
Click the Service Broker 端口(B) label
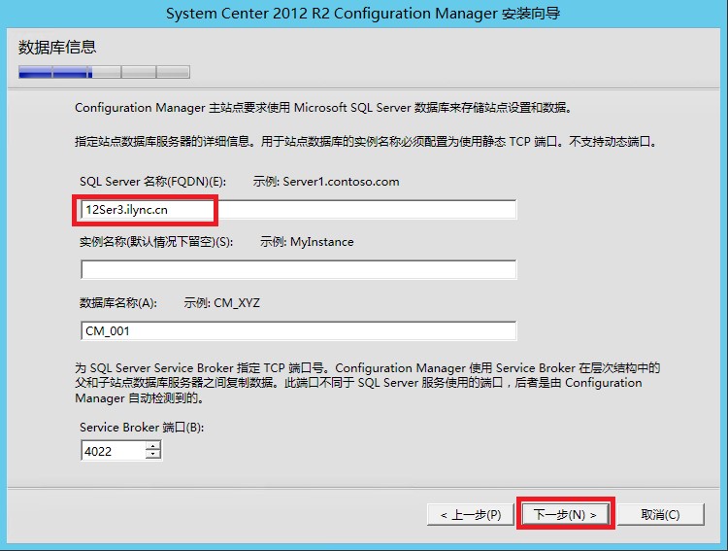click(x=142, y=428)
